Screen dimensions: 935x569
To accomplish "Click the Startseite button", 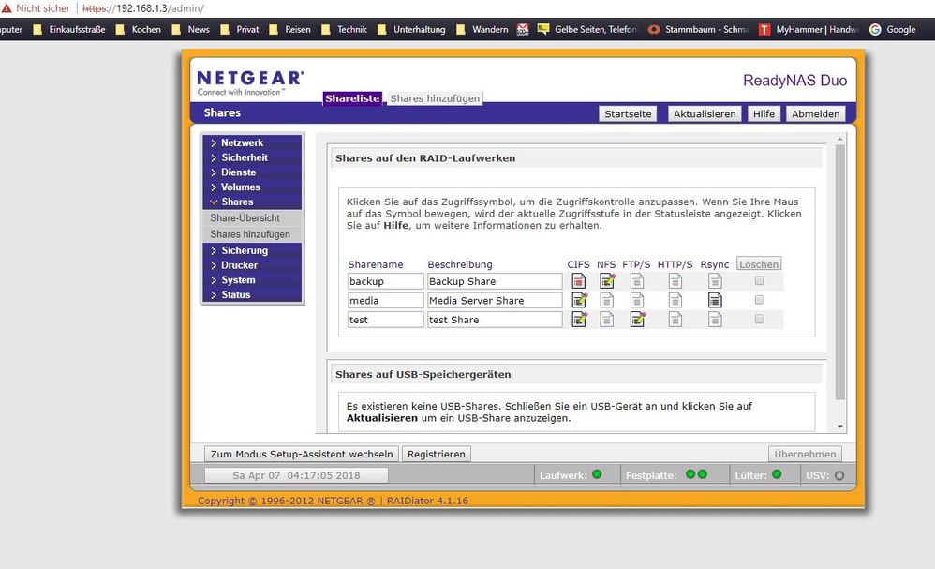I will coord(628,114).
